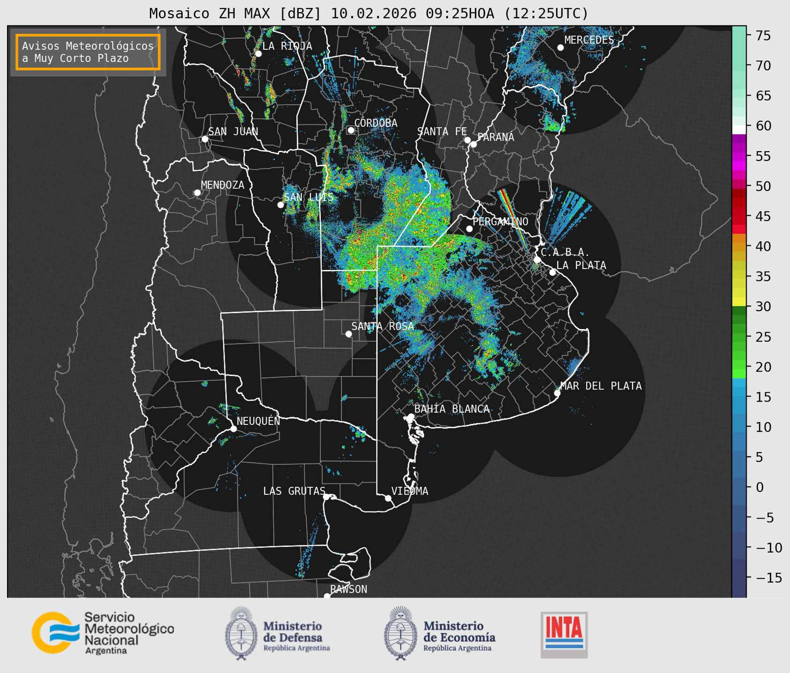
Task: Pick the San Luis city marker dot
Action: pyautogui.click(x=281, y=205)
